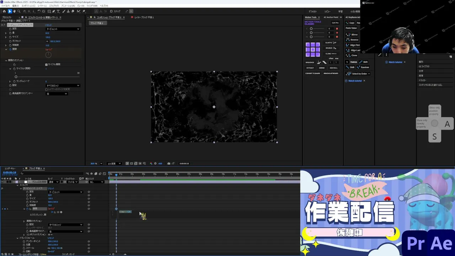
Task: Click the EXTRACT button
Action: click(310, 68)
